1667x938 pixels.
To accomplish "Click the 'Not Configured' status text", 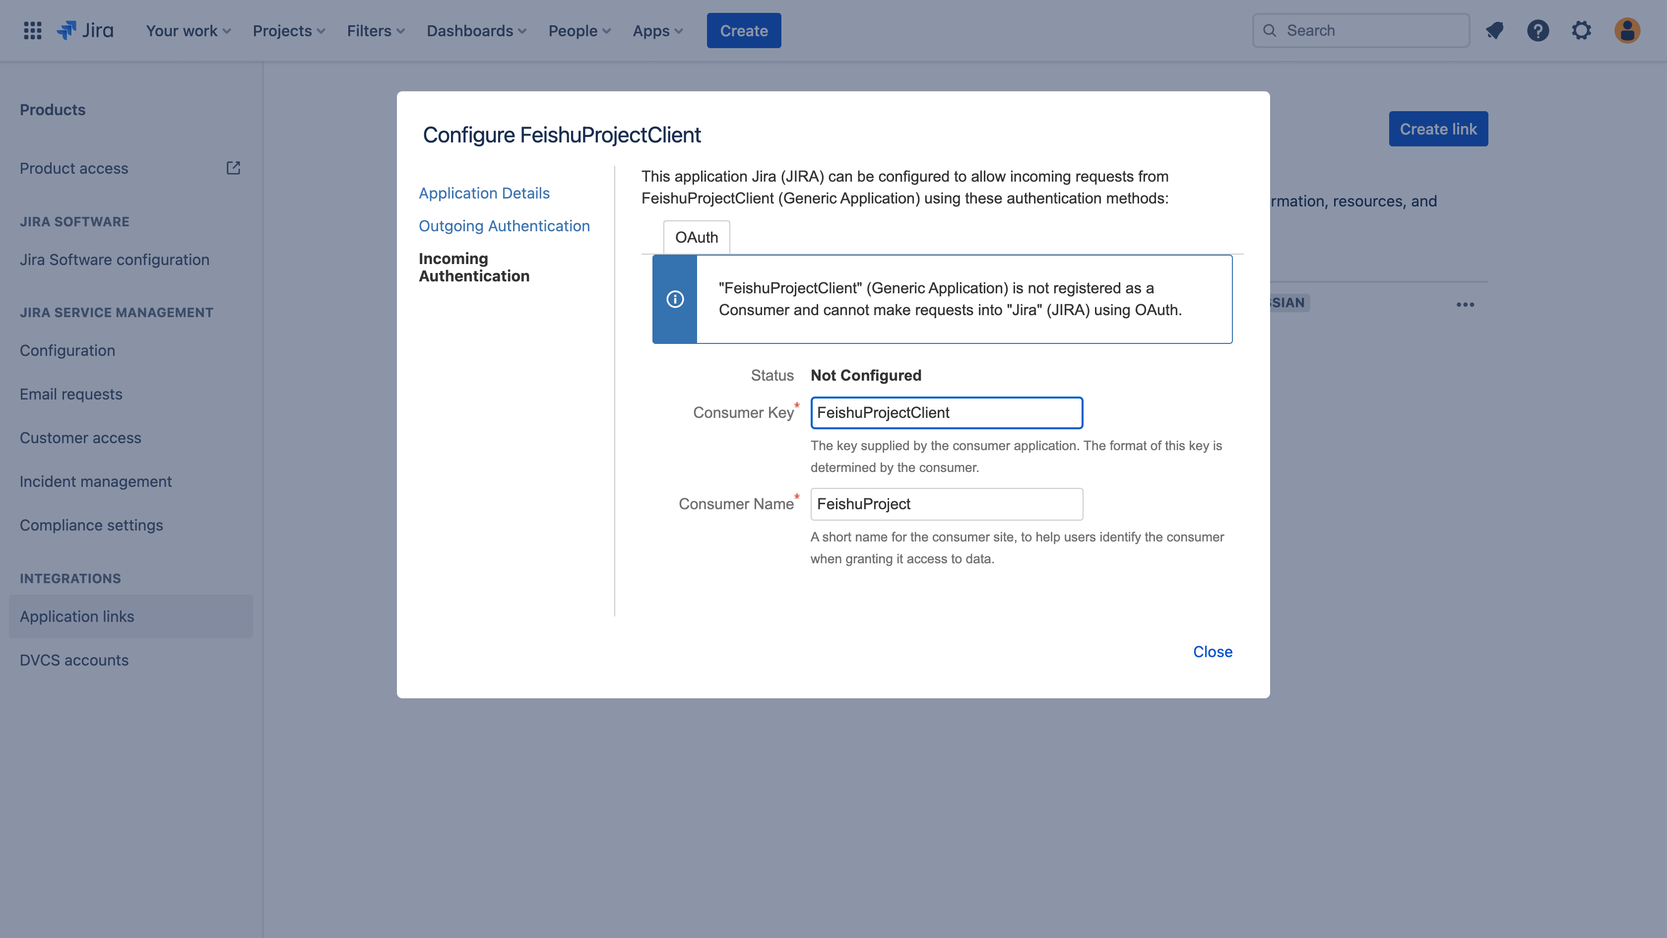I will click(x=866, y=376).
